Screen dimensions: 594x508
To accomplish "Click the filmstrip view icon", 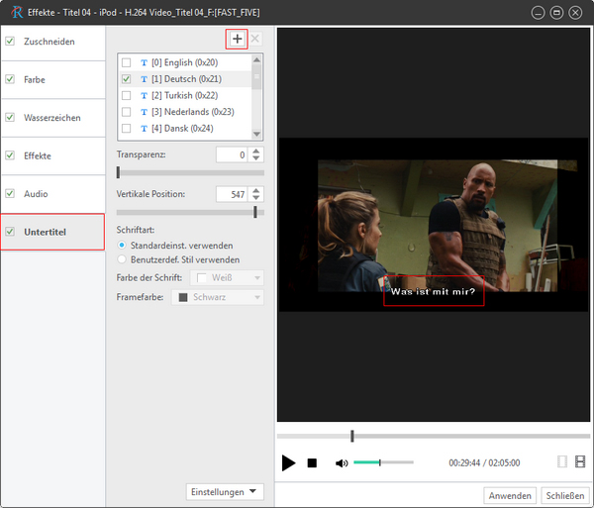I will [x=580, y=461].
